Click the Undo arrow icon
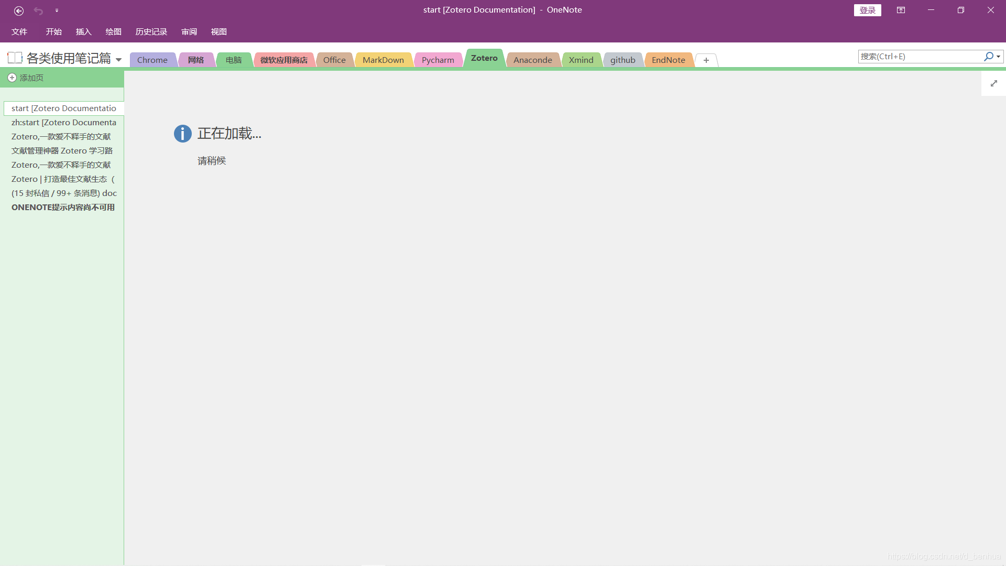 tap(38, 10)
